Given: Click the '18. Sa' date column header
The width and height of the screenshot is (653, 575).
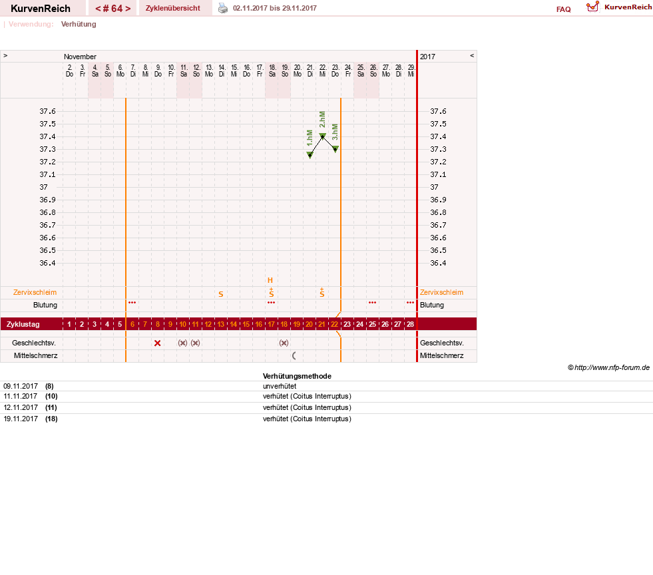Looking at the screenshot, I should click(272, 71).
